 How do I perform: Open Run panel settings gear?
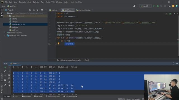point(173,64)
